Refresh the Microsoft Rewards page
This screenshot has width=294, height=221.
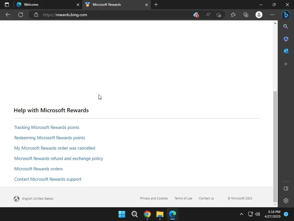(21, 15)
